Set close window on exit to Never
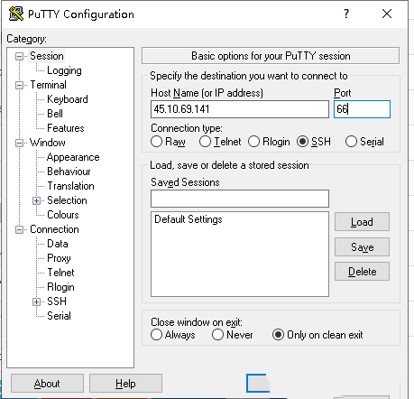 point(217,335)
